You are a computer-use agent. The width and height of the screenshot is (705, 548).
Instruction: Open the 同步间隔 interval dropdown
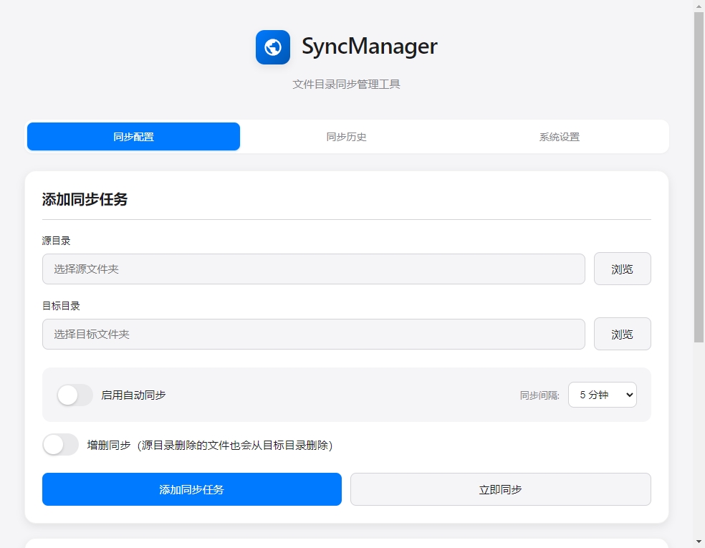602,395
